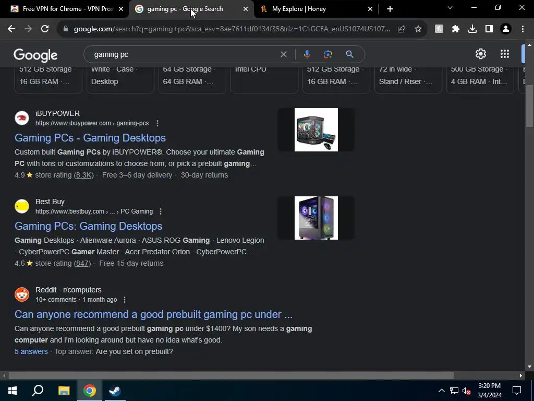Click the address bar URL
The image size is (534, 401).
[x=232, y=29]
